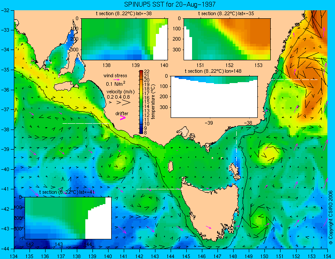This screenshot has height=259, width=335.
Task: Click '152' on the lat=-35 inset axis
Action: click(x=230, y=65)
